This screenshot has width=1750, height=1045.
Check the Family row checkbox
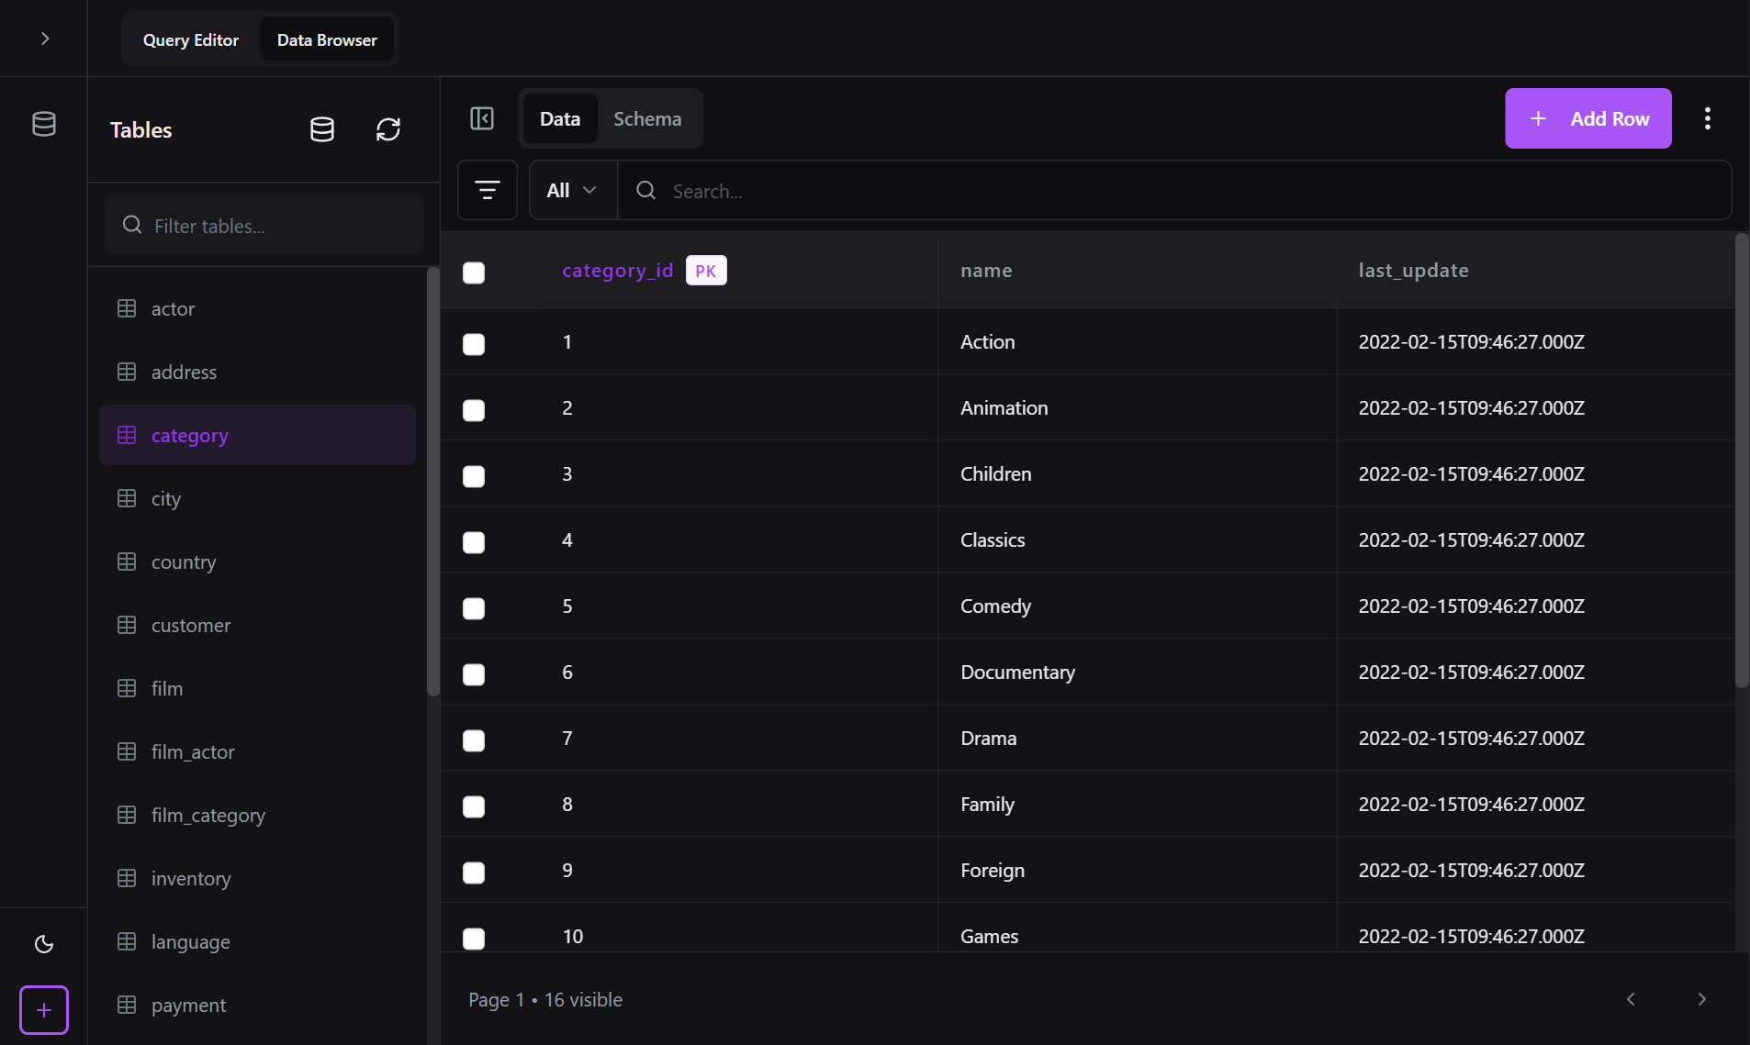point(474,806)
